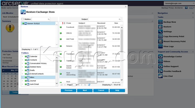Click the importance column header icon
195x108 pixels.
tap(63, 23)
